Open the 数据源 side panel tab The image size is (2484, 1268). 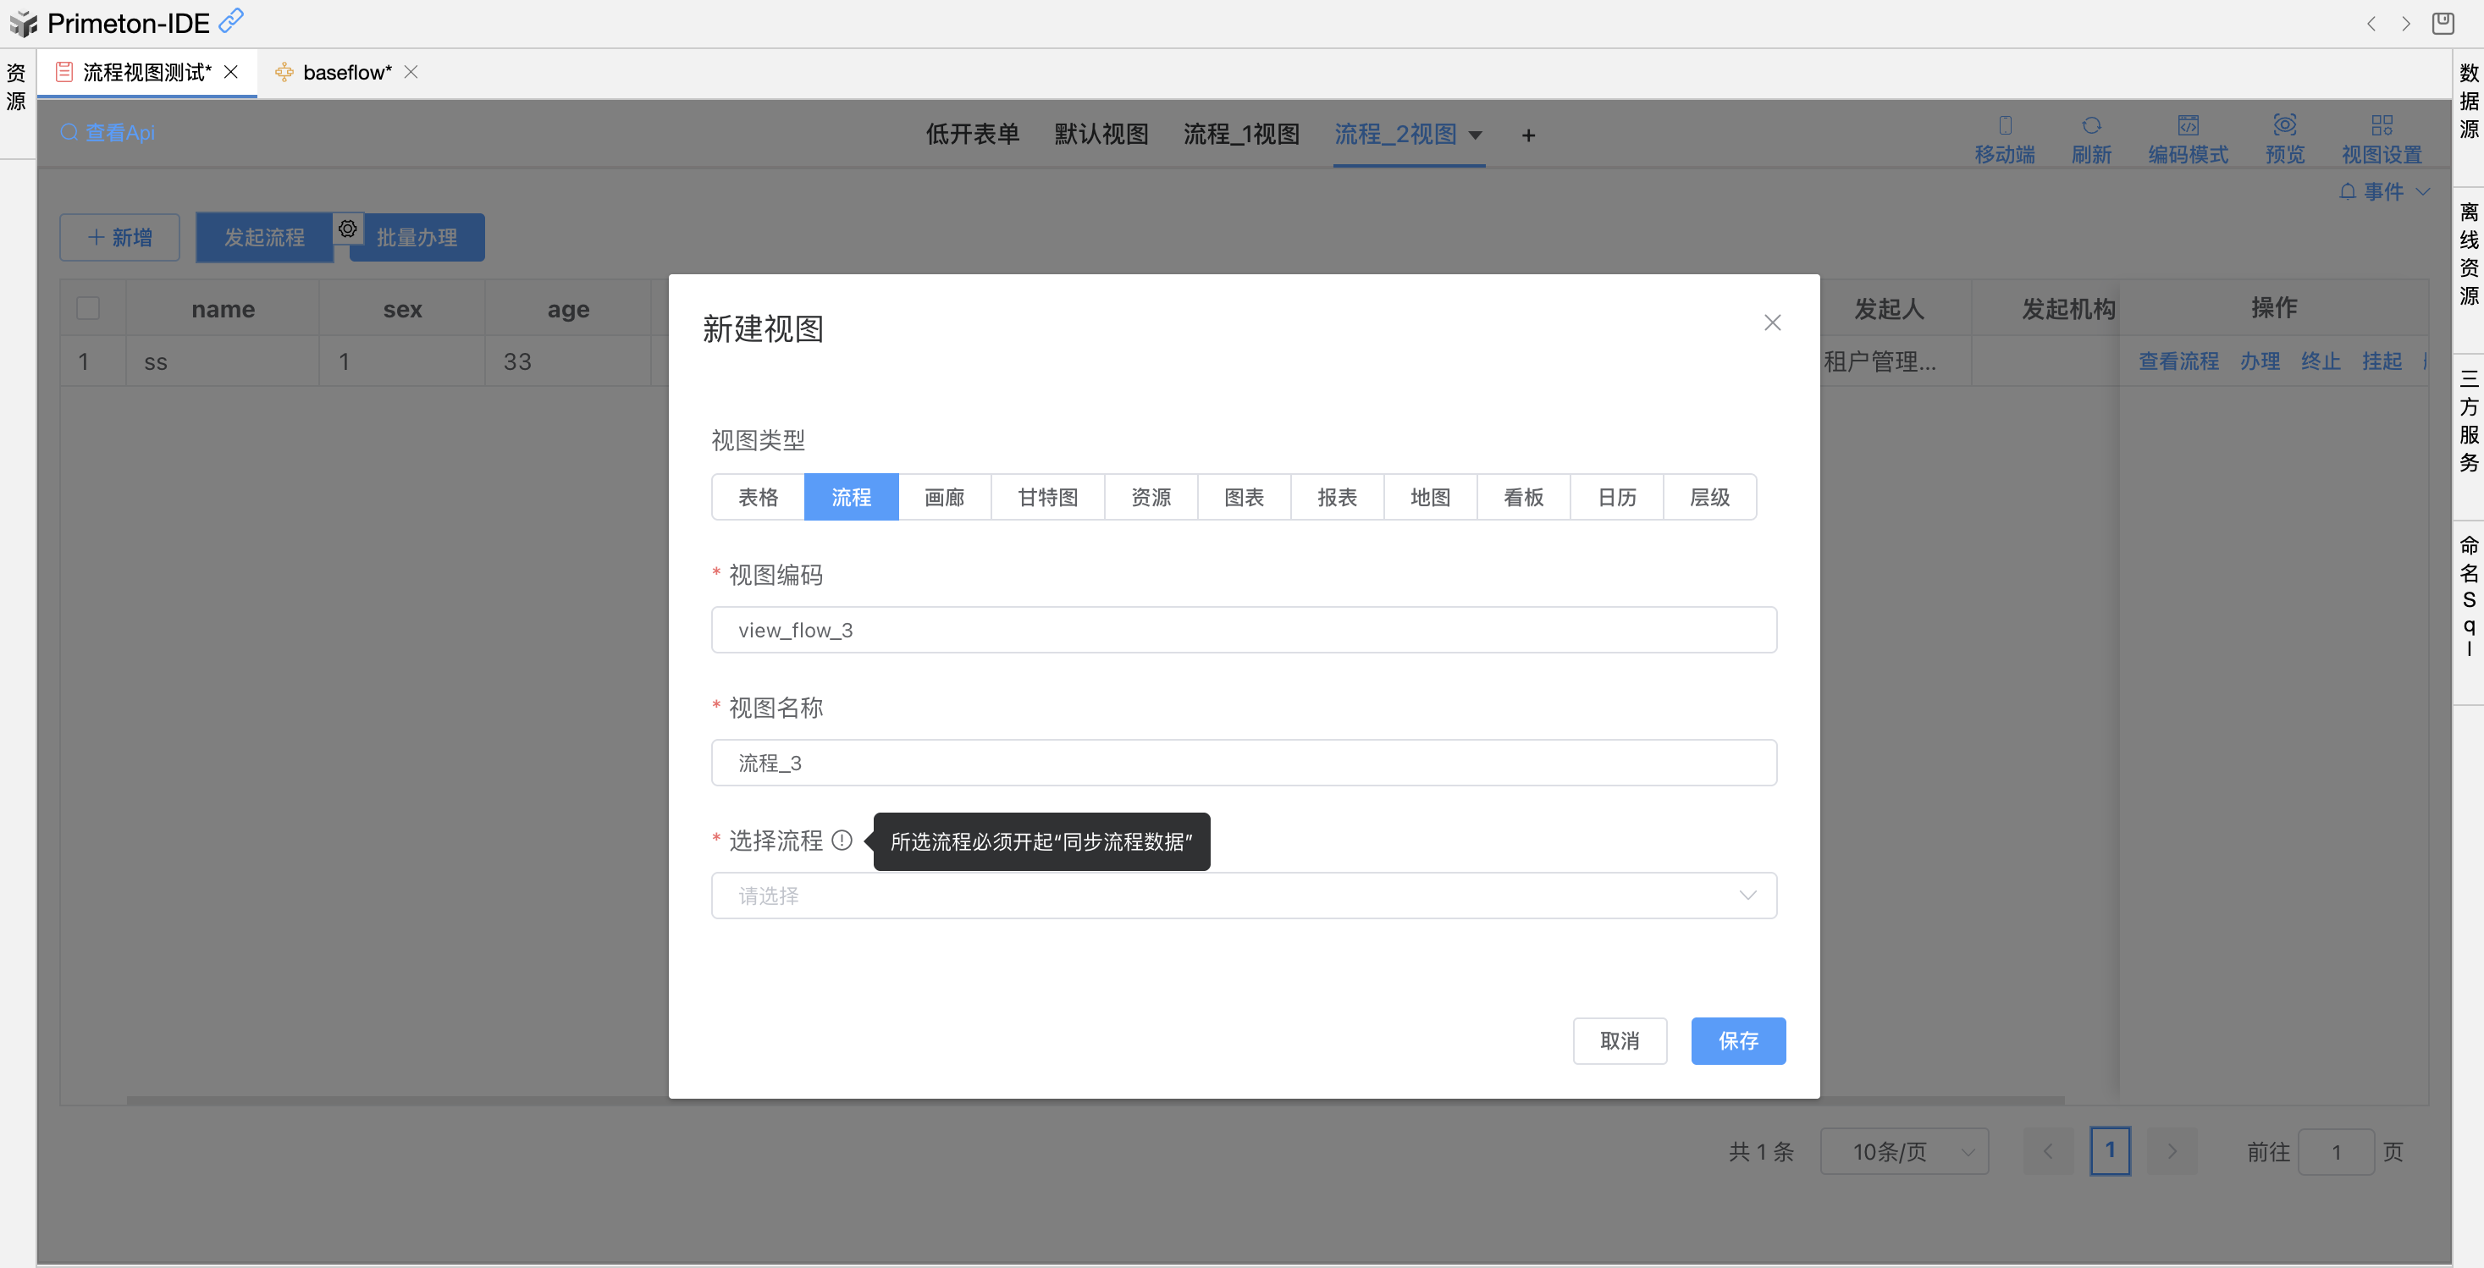coord(2468,100)
